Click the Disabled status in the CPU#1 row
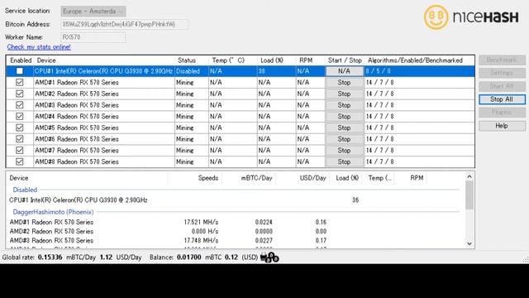The image size is (529, 298). [x=188, y=71]
